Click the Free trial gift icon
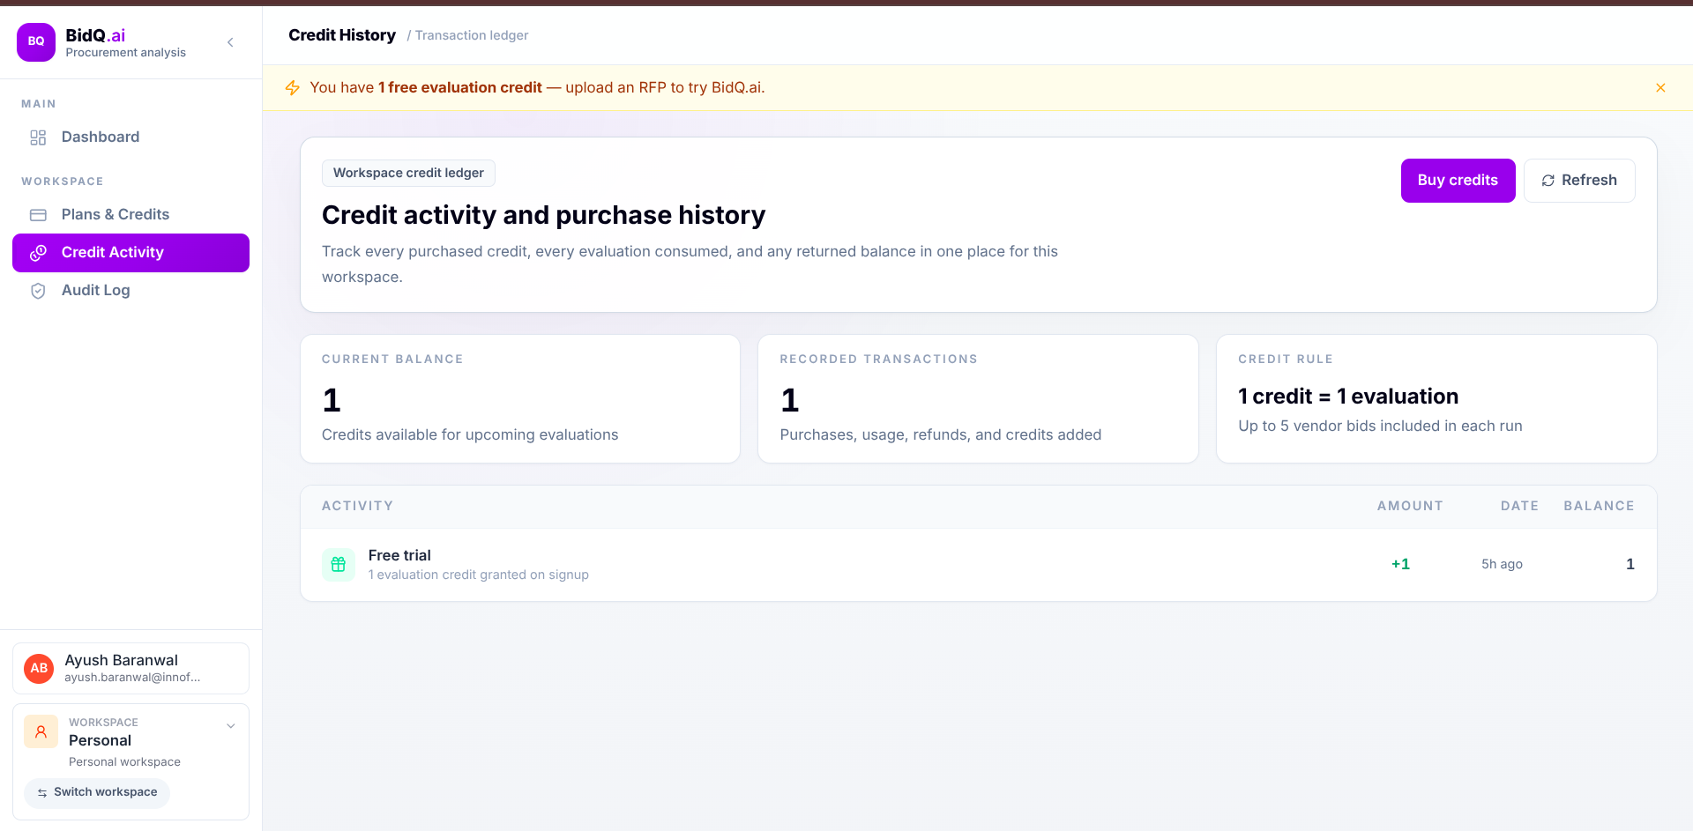 (x=339, y=565)
